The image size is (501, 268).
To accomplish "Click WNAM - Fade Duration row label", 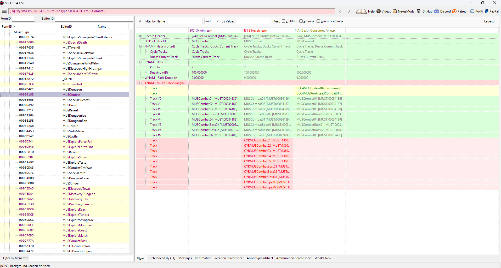I will click(x=161, y=78).
